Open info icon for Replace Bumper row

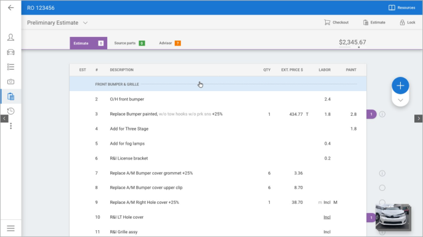click(382, 114)
